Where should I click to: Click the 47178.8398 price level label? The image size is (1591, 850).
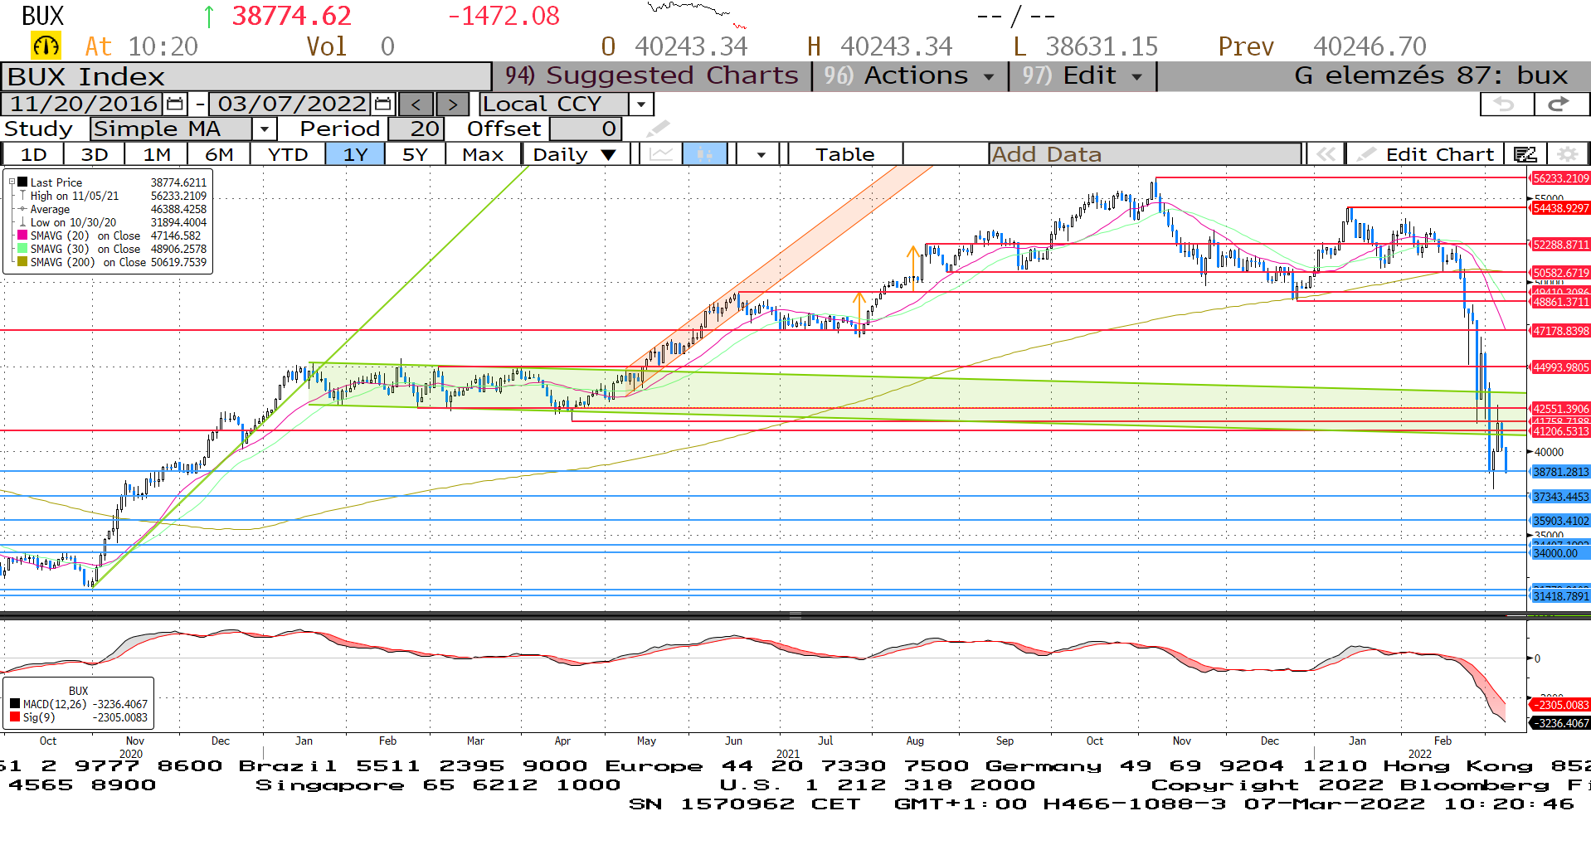(1560, 331)
